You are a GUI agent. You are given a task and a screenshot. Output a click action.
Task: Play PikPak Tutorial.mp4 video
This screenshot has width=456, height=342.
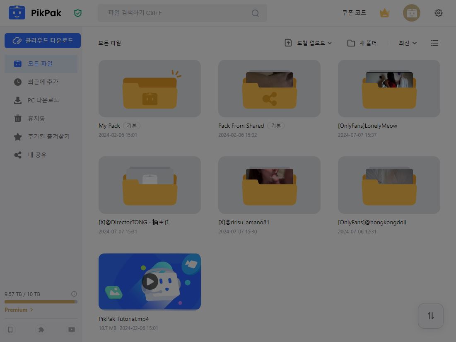point(150,281)
